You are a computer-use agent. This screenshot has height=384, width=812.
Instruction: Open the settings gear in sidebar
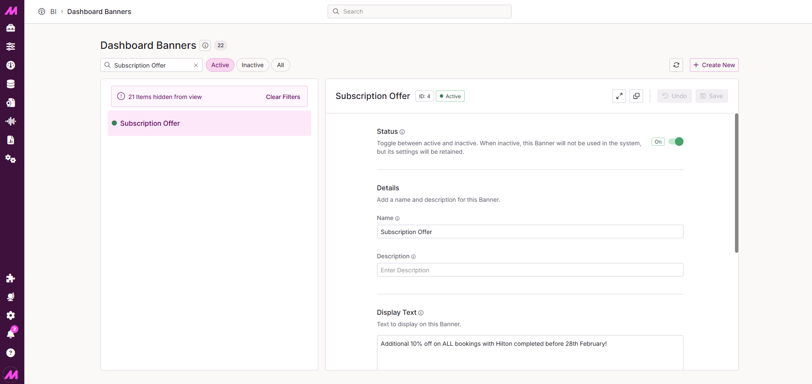pyautogui.click(x=11, y=315)
